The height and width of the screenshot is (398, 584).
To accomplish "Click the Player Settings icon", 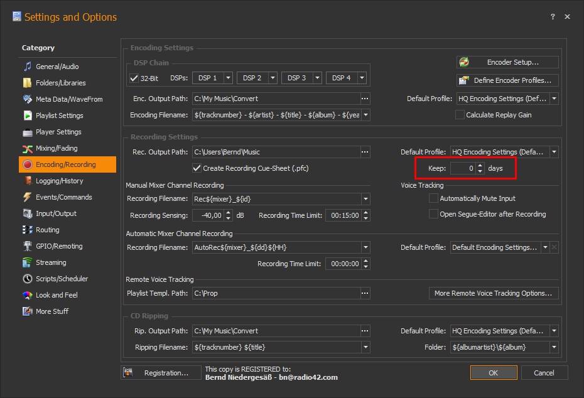I will 28,132.
